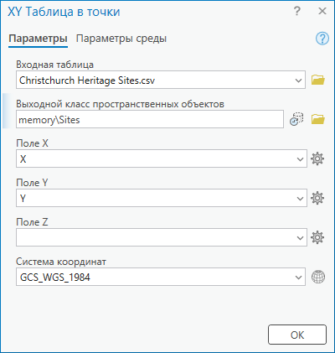Open gear options for Поле Z
This screenshot has height=353, width=335.
317,237
